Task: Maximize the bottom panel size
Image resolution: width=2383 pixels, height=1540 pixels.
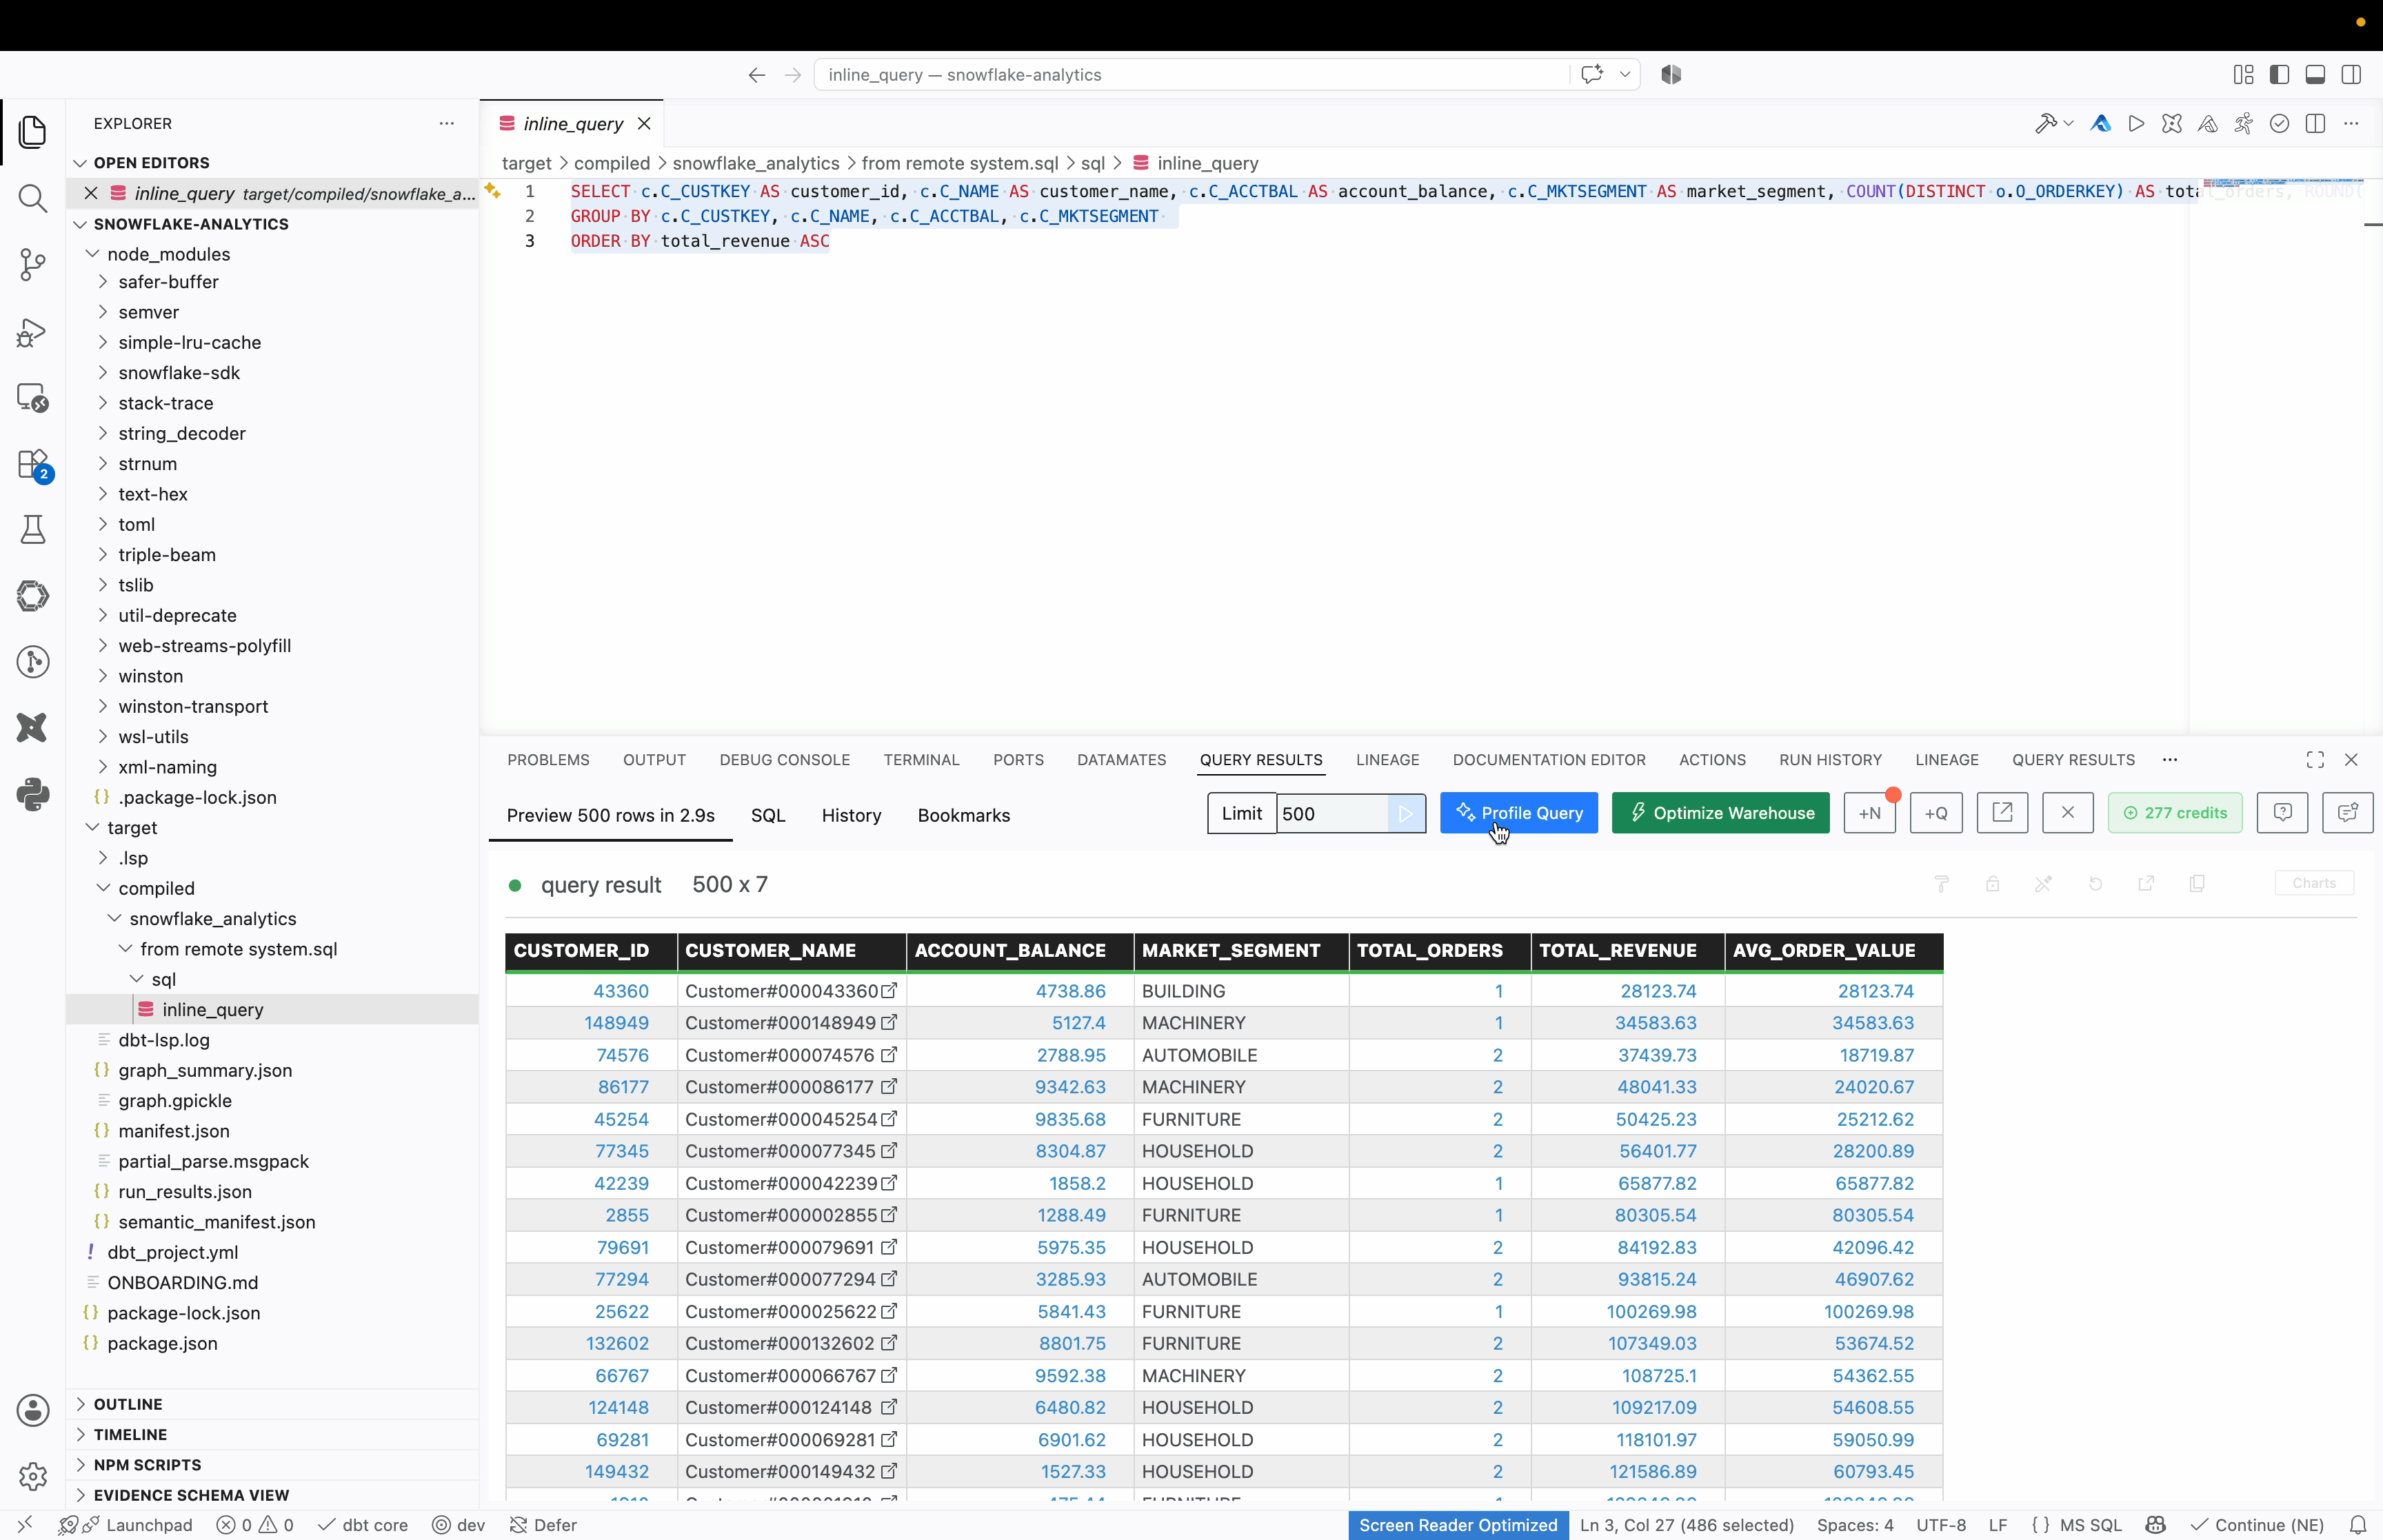Action: 2315,760
